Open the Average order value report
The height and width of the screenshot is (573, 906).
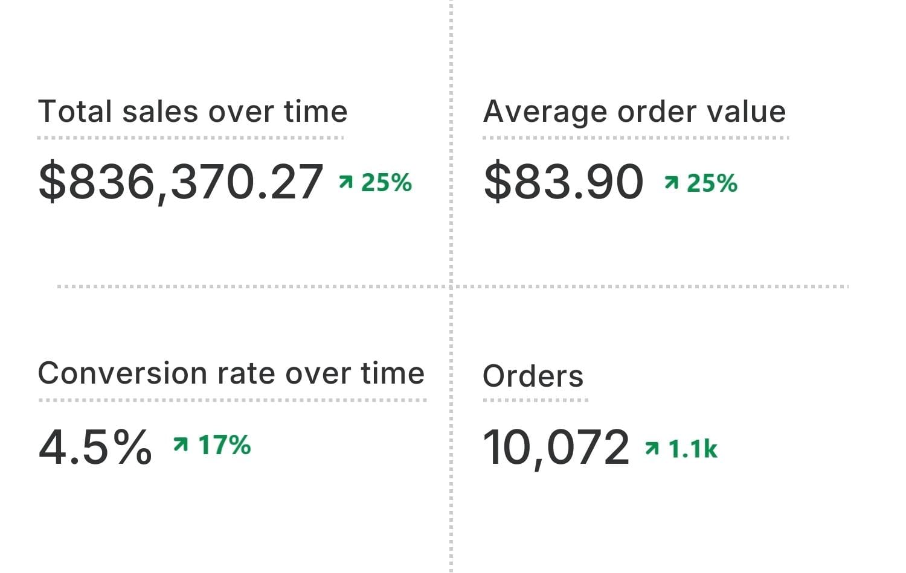click(x=634, y=112)
